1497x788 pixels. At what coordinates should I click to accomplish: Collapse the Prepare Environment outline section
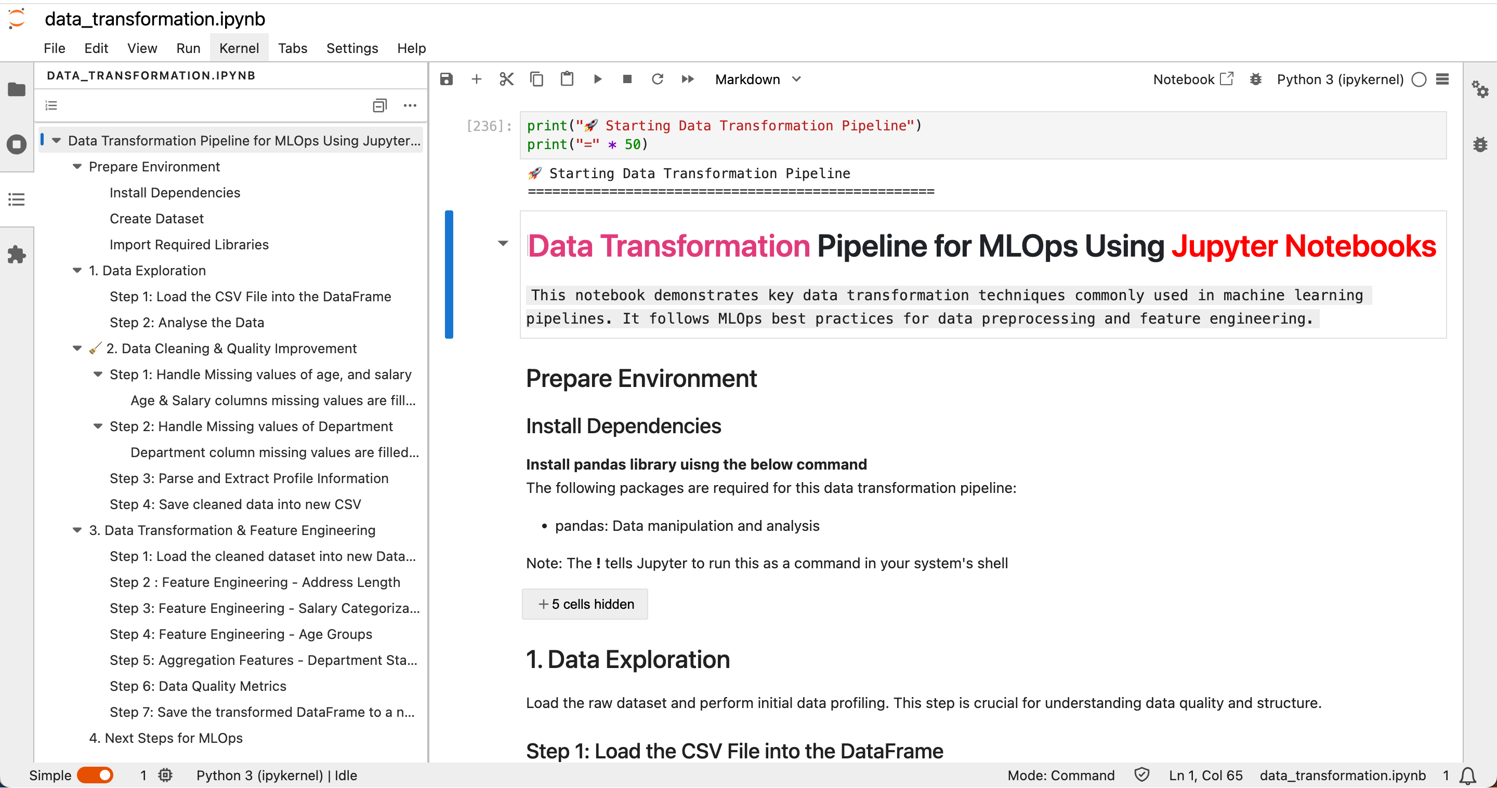[x=77, y=167]
